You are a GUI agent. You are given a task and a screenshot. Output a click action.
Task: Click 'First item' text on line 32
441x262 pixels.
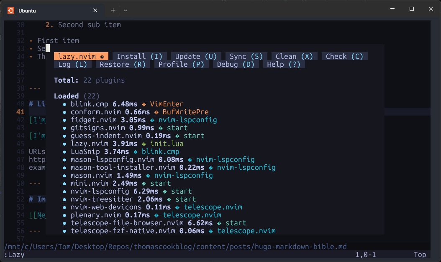click(x=58, y=40)
